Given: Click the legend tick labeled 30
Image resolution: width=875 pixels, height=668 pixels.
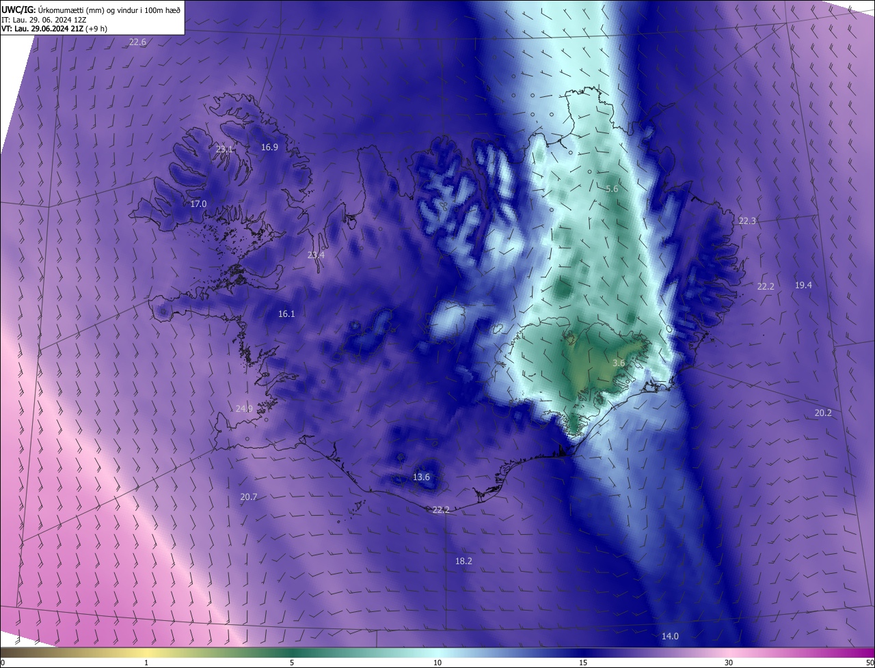Looking at the screenshot, I should pos(729,663).
